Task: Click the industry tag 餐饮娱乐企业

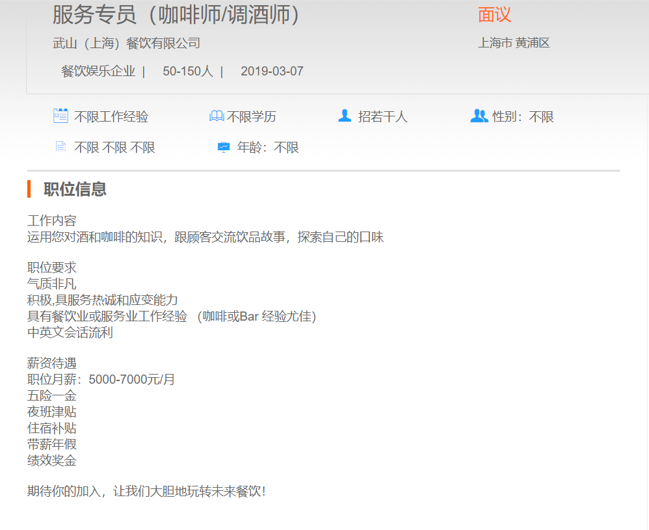Action: pyautogui.click(x=98, y=72)
